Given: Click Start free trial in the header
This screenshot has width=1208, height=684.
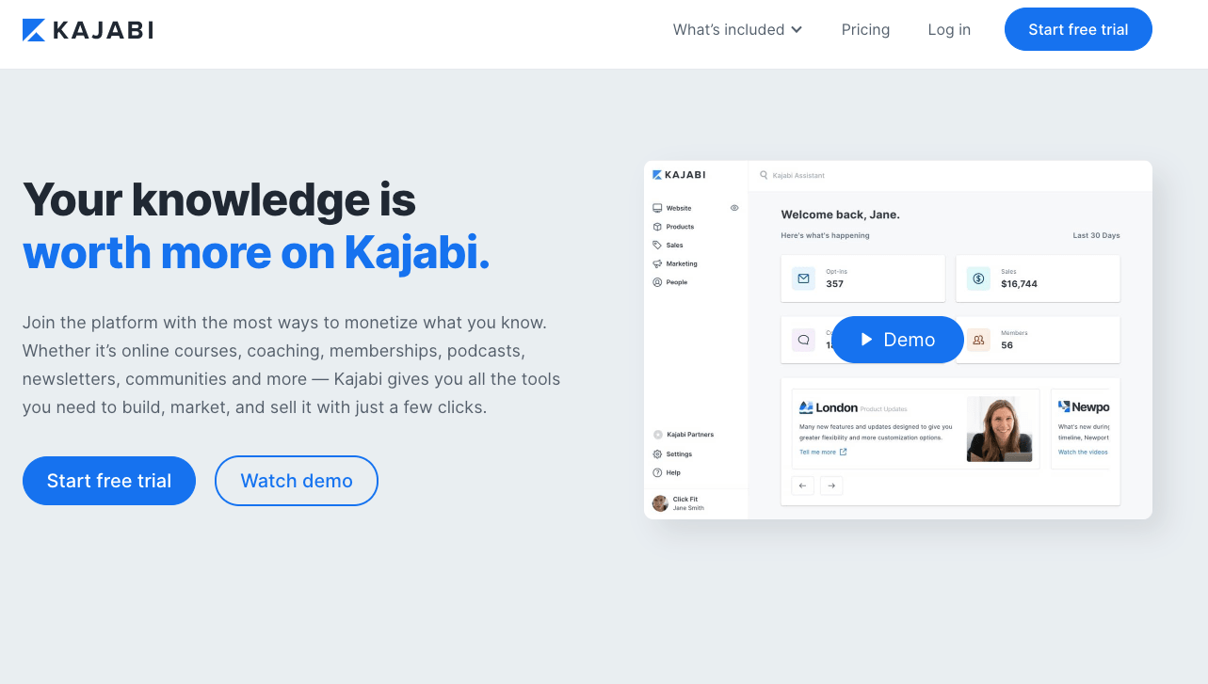Looking at the screenshot, I should (1078, 30).
